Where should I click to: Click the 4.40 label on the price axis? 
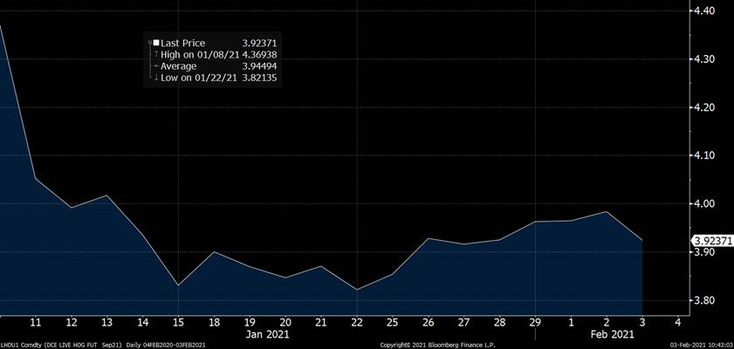tap(703, 10)
